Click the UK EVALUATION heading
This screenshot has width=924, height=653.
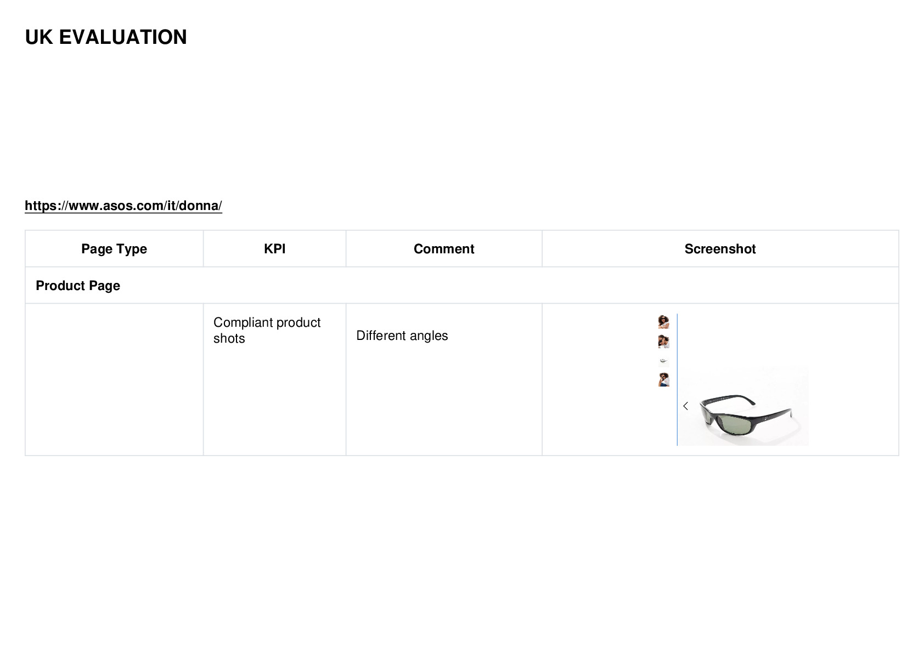click(106, 37)
